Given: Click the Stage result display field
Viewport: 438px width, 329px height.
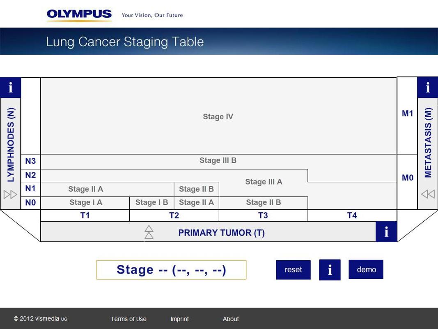Looking at the screenshot, I should coord(172,270).
